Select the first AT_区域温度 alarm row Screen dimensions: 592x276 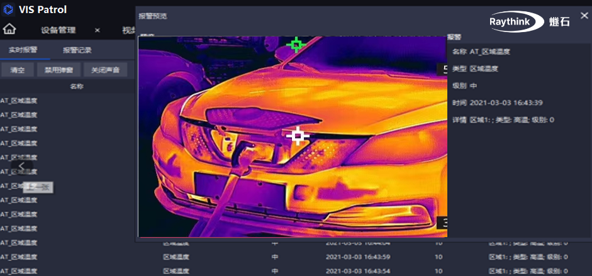coord(19,101)
